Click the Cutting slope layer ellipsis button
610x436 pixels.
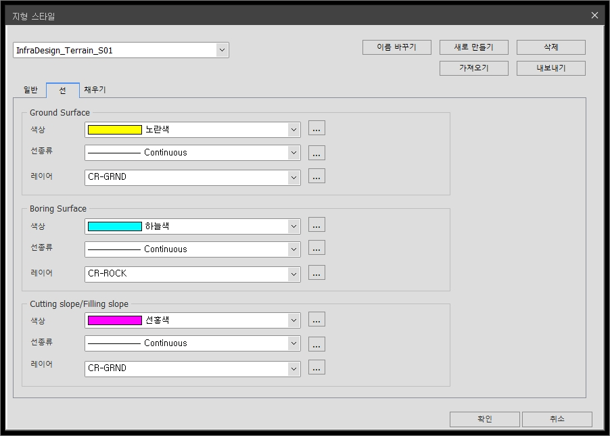(316, 367)
